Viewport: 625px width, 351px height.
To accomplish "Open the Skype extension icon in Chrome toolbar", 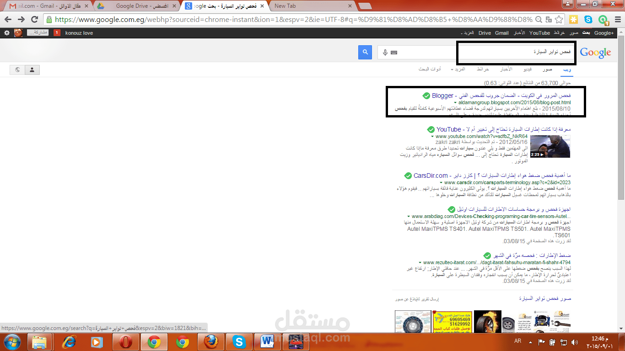I will [588, 20].
